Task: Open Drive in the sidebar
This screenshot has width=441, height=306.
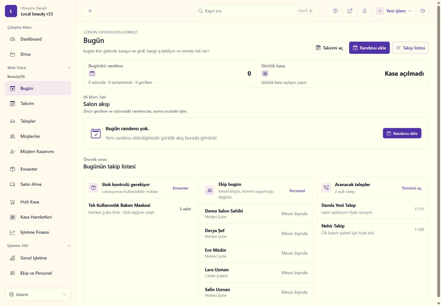Action: click(38, 54)
